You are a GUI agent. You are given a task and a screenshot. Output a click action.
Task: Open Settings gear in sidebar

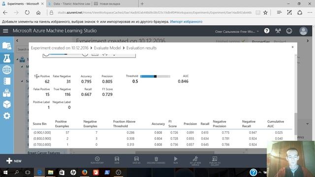[x=6, y=116]
